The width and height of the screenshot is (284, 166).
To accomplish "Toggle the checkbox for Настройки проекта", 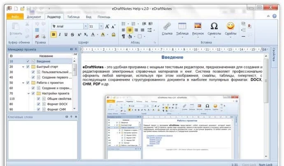I will [x=33, y=93].
